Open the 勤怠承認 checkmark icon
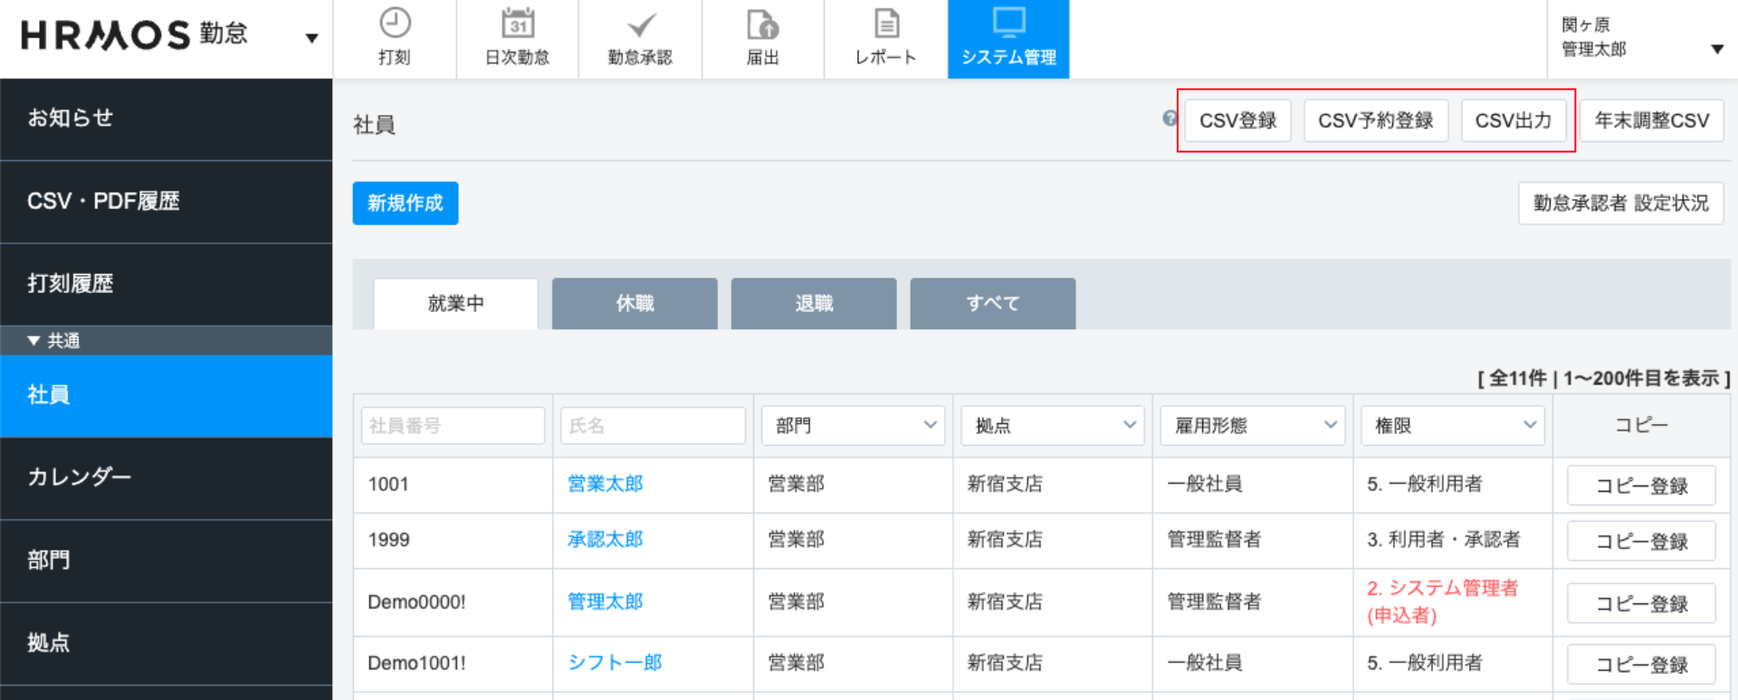 pos(640,24)
